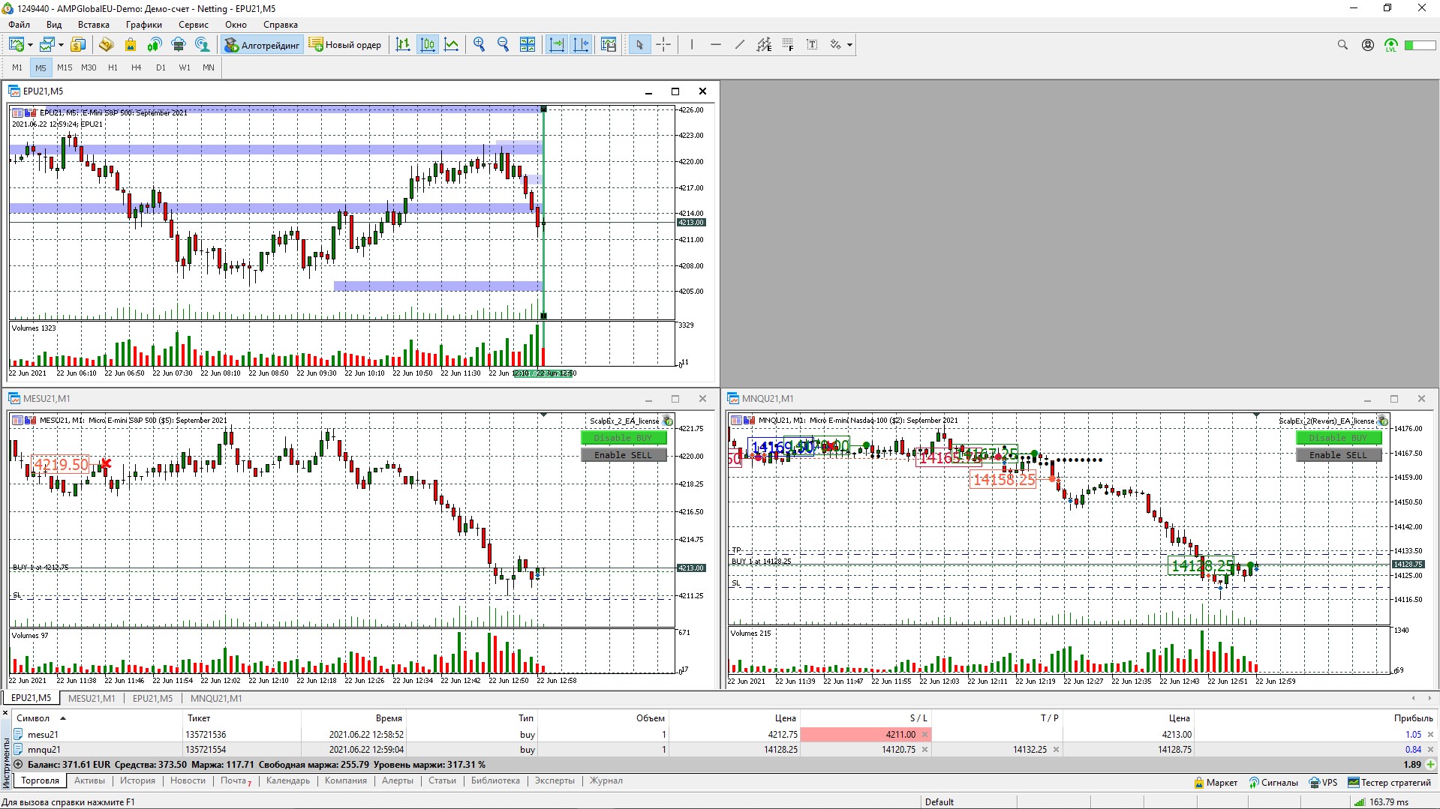Screen dimensions: 1440x809
Task: Select the vertical line drawing tool
Action: click(x=692, y=45)
